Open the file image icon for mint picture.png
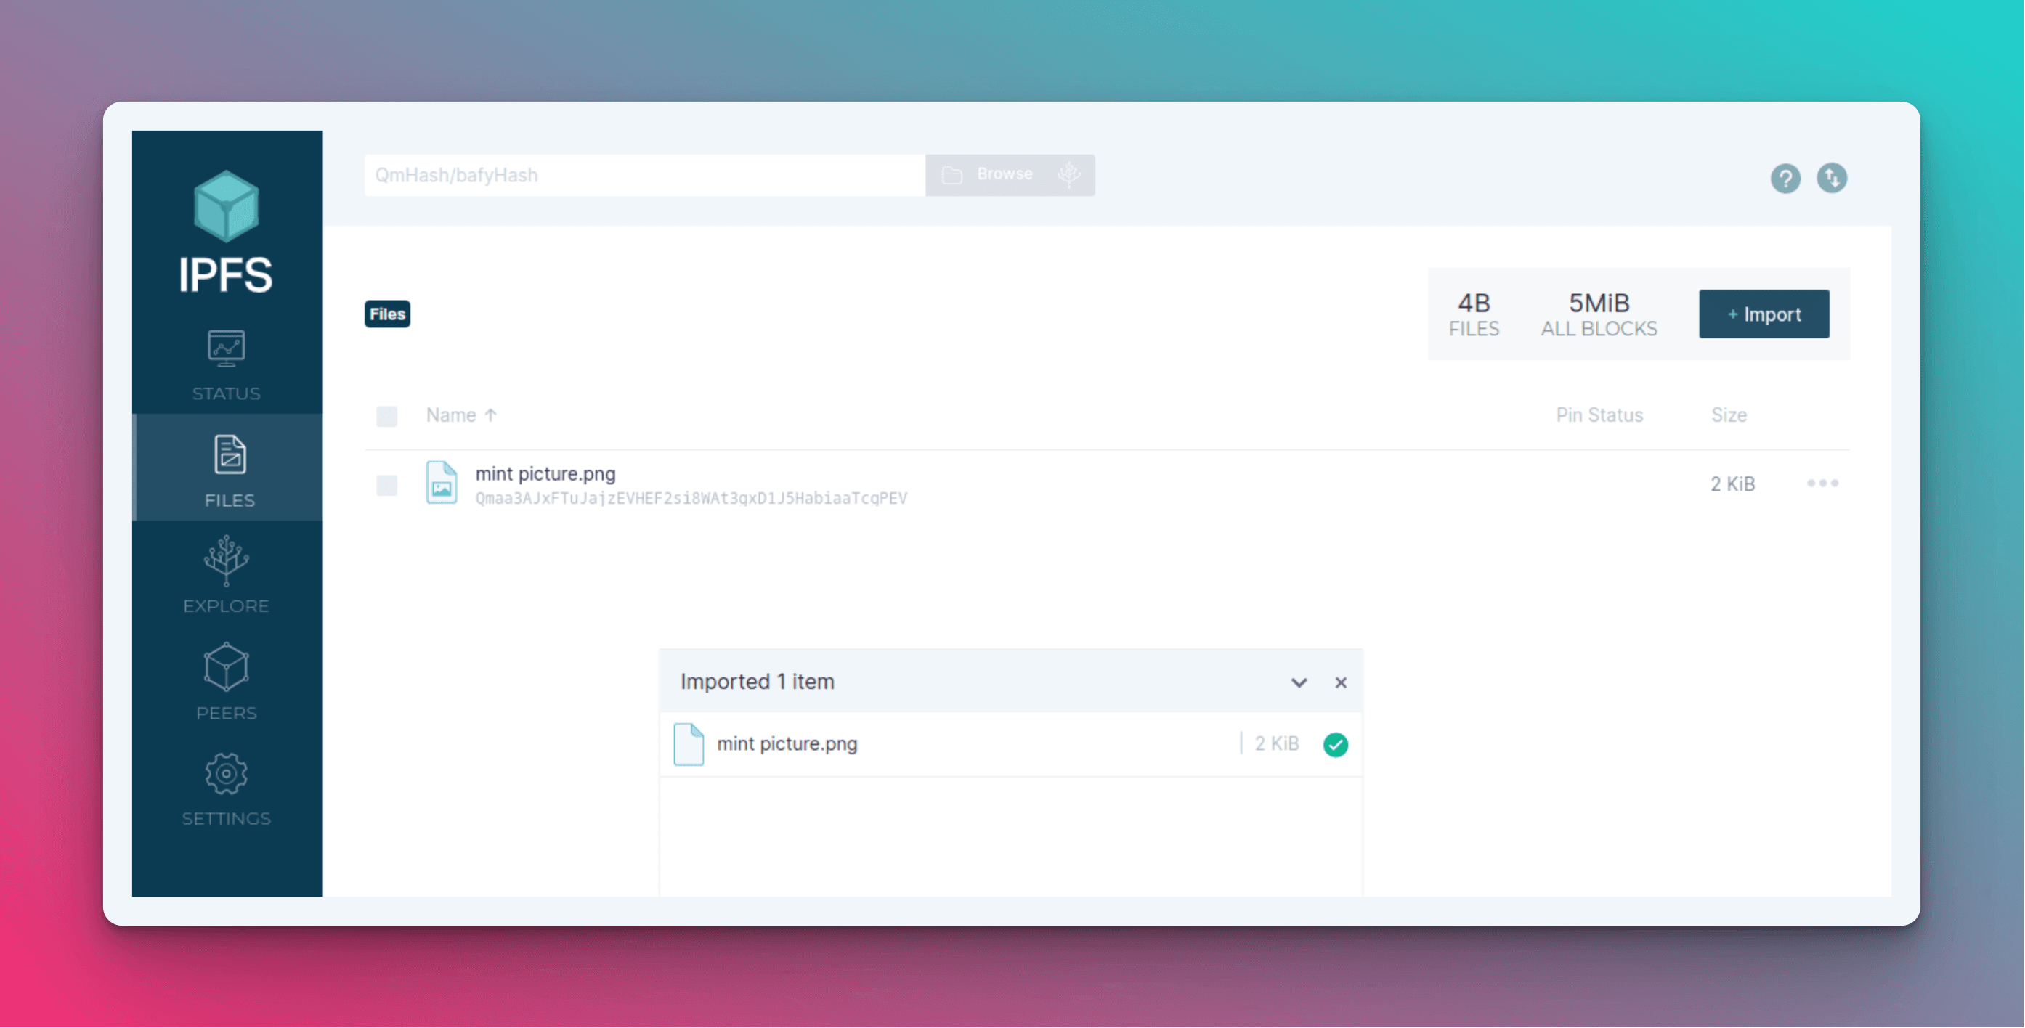The width and height of the screenshot is (2025, 1028). [442, 484]
